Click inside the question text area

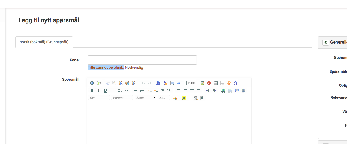pyautogui.click(x=169, y=123)
